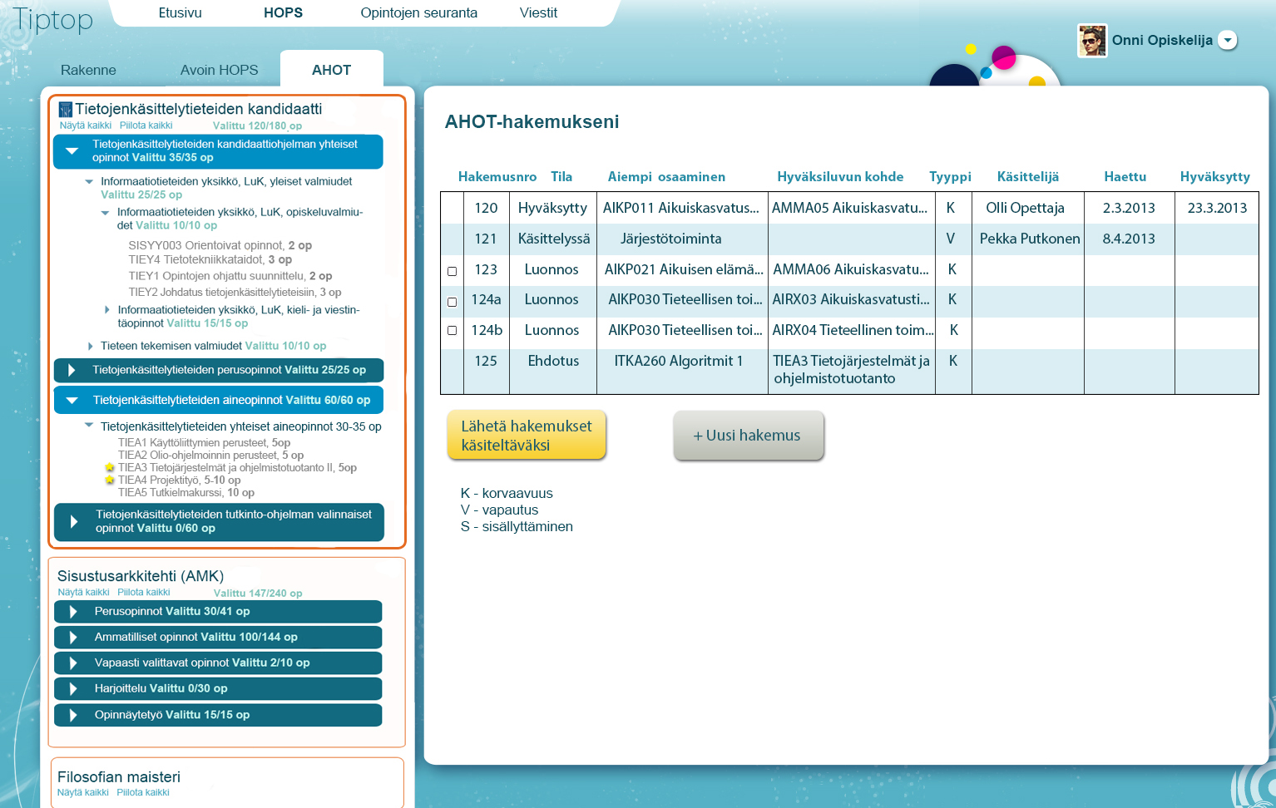1276x808 pixels.
Task: Select TIEY1 Opintojen ohjattu suunnittelu
Action: tap(230, 275)
